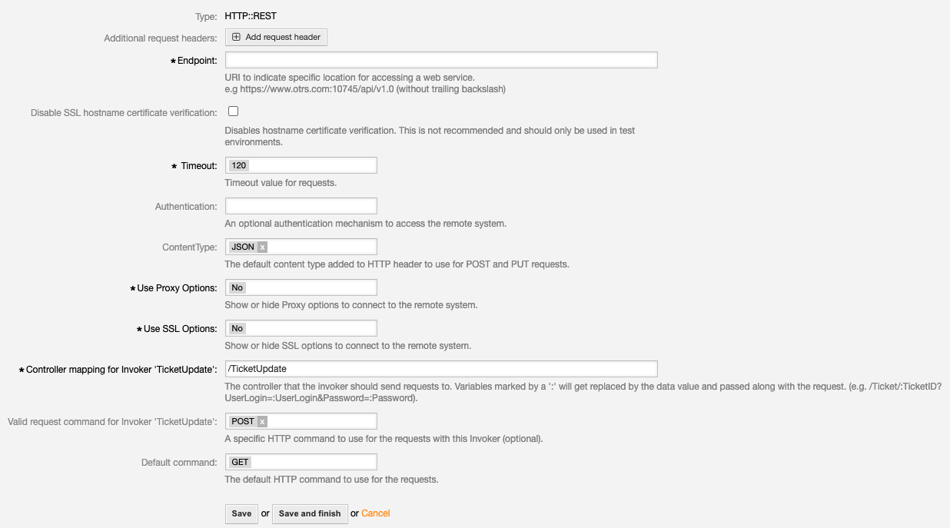Image resolution: width=950 pixels, height=528 pixels.
Task: Enable Disable SSL hostname certificate verification checkbox
Action: pyautogui.click(x=233, y=111)
